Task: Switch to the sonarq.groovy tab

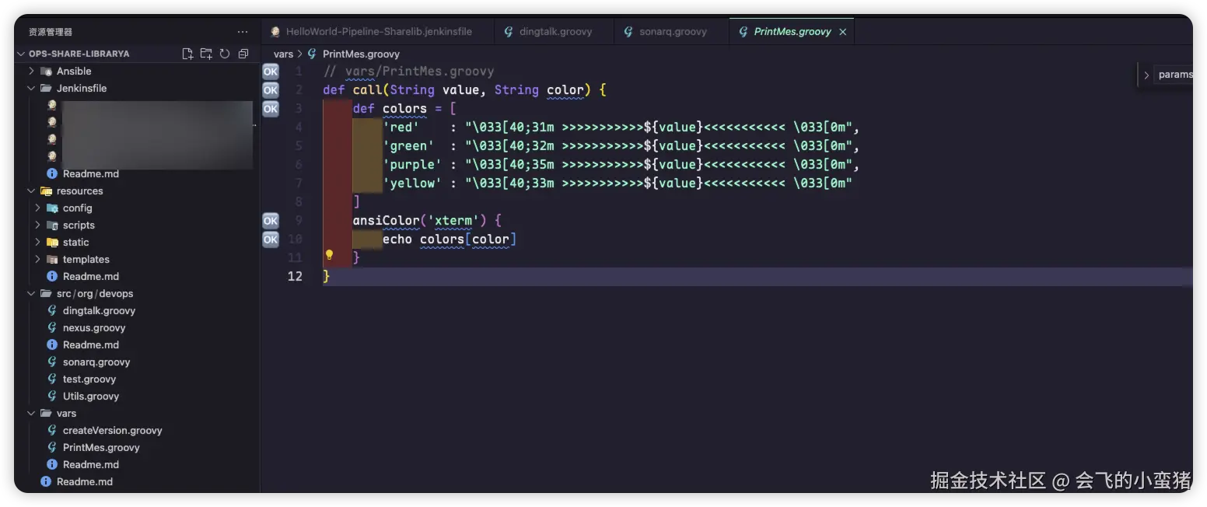Action: (672, 32)
